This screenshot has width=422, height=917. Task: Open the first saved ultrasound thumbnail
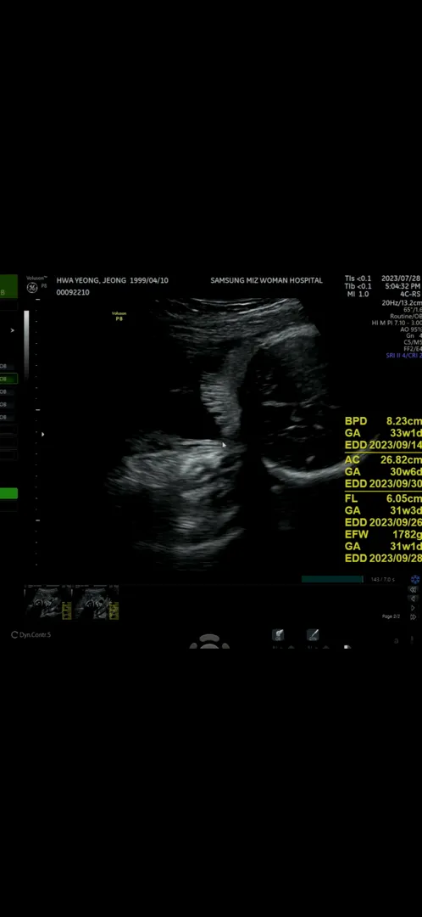(47, 602)
